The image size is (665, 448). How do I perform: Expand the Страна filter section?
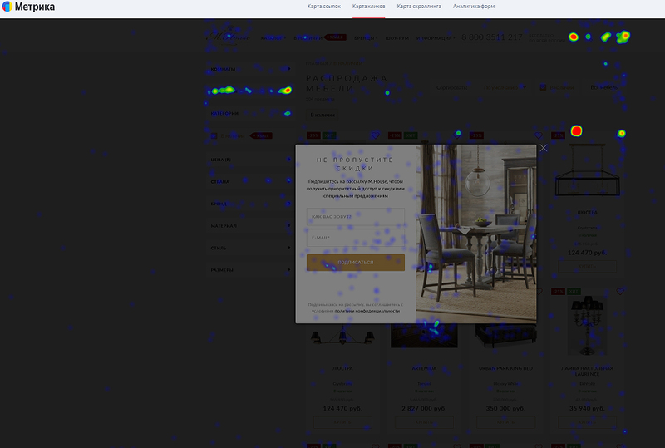point(249,181)
